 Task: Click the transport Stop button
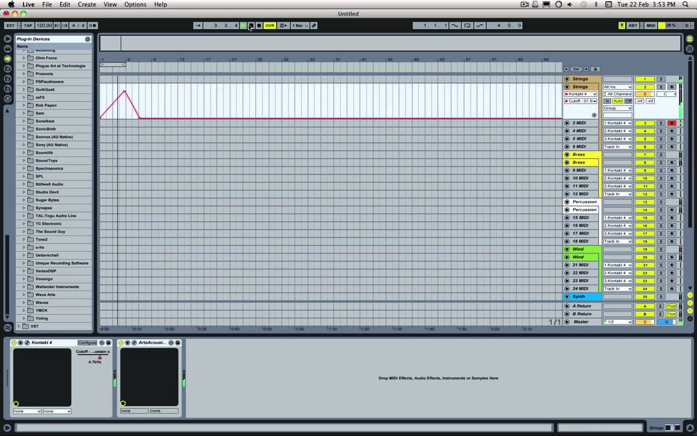[250, 25]
